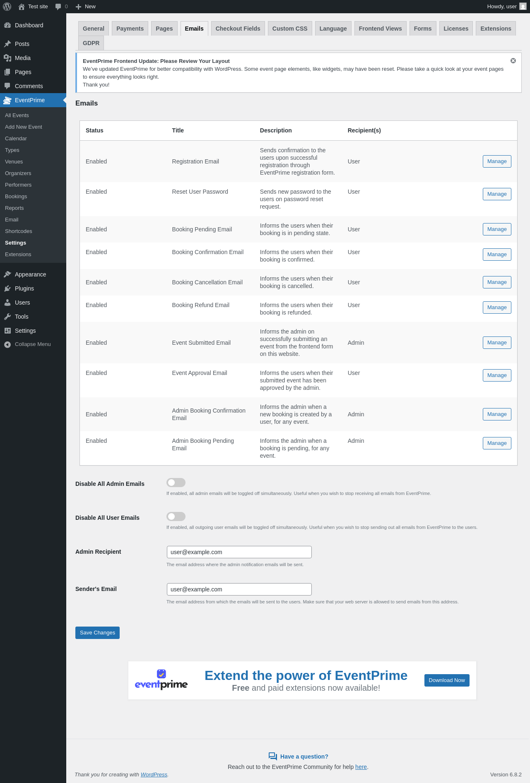Dismiss the EventPrime Frontend Update notice

pyautogui.click(x=513, y=61)
